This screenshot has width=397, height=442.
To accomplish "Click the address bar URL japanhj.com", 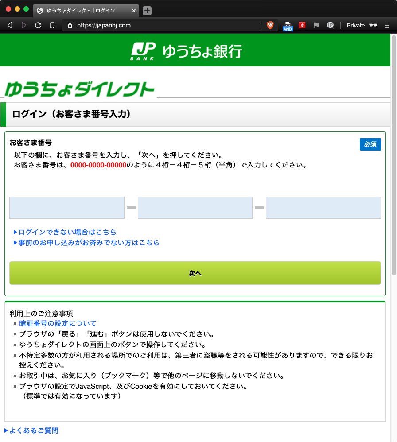I will (x=104, y=25).
